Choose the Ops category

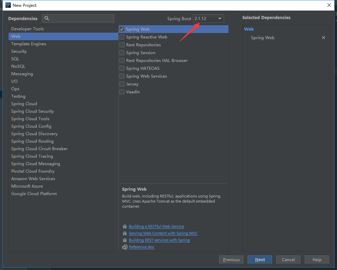coord(63,89)
